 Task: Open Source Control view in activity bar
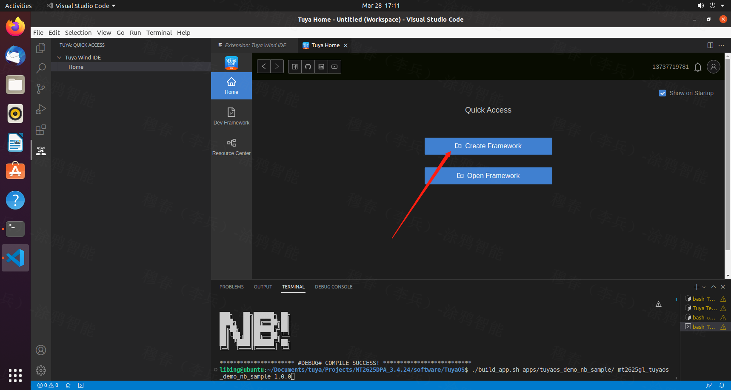[41, 88]
